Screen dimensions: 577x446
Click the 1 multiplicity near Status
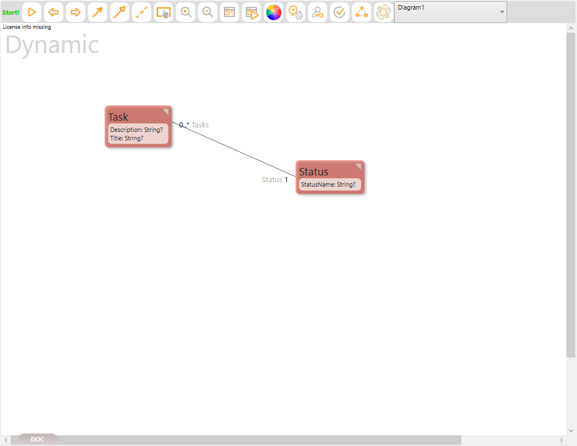pyautogui.click(x=286, y=180)
